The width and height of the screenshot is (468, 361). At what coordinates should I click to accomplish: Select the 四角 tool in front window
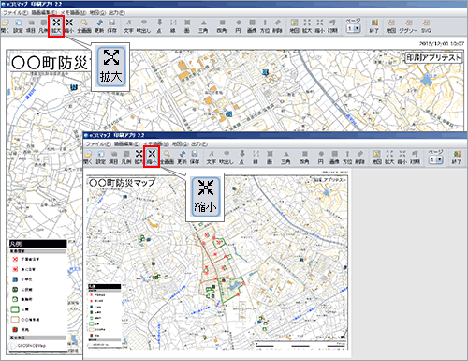click(x=304, y=158)
